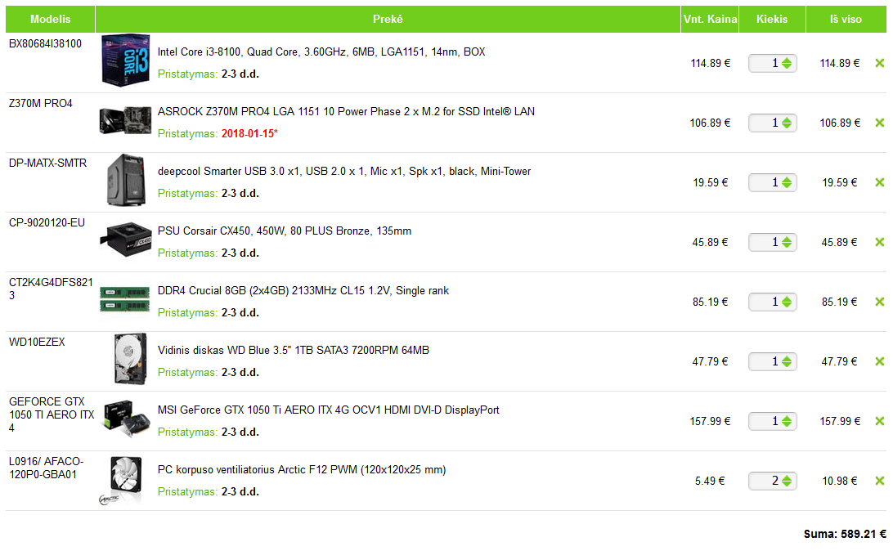Viewport: 893px width, 551px height.
Task: Click up arrow on Crucial DDR4 quantity
Action: pos(787,299)
